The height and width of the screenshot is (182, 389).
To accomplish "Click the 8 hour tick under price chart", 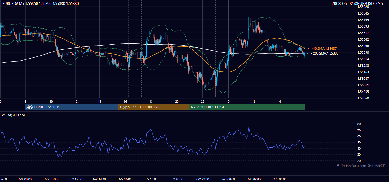I will (x=25, y=101).
